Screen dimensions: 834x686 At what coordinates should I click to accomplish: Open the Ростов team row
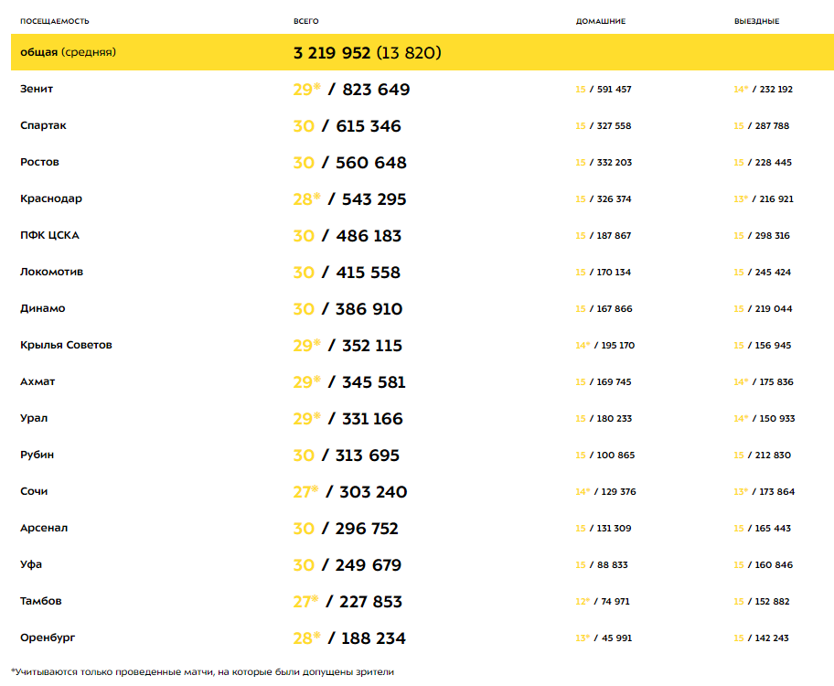click(39, 162)
